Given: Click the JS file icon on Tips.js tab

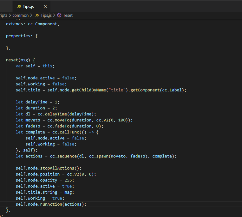Looking at the screenshot, I should (x=19, y=6).
